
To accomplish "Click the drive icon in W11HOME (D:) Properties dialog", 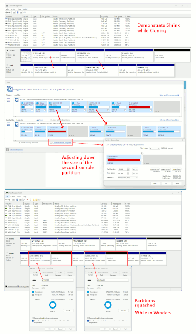I will coord(34,280).
